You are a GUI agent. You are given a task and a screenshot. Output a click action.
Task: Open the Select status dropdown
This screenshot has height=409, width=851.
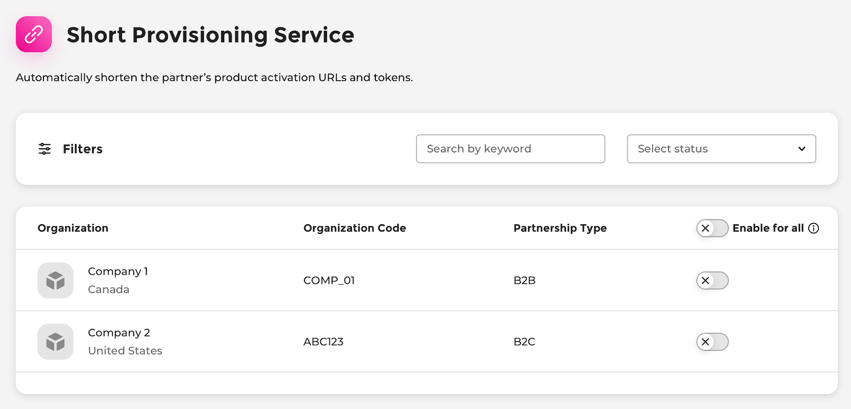point(721,149)
